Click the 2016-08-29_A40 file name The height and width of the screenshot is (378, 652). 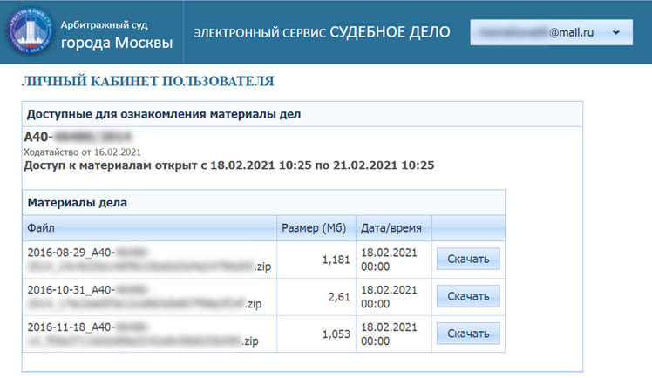(x=149, y=260)
